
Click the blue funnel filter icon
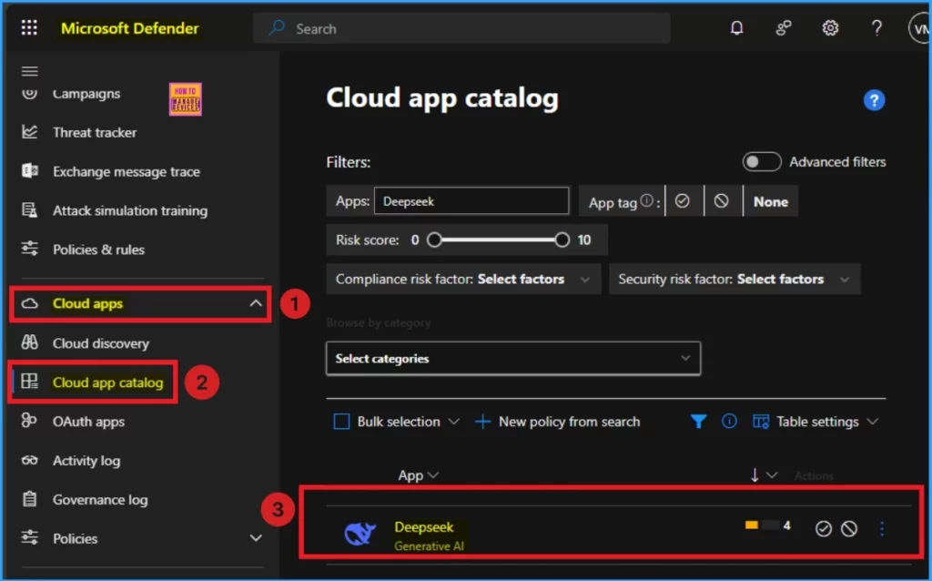698,422
